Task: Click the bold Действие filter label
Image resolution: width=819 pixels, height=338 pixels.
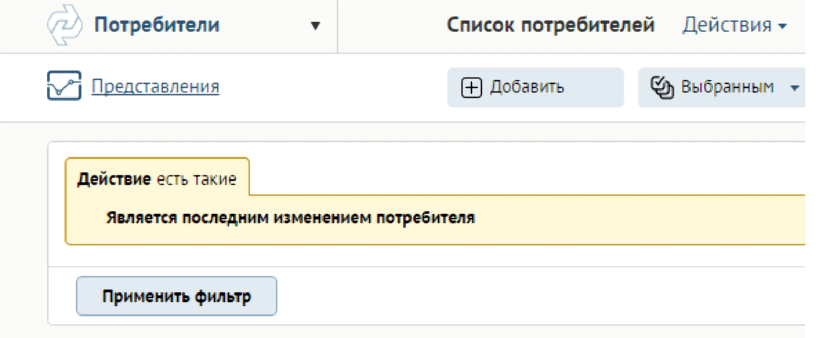Action: click(114, 179)
